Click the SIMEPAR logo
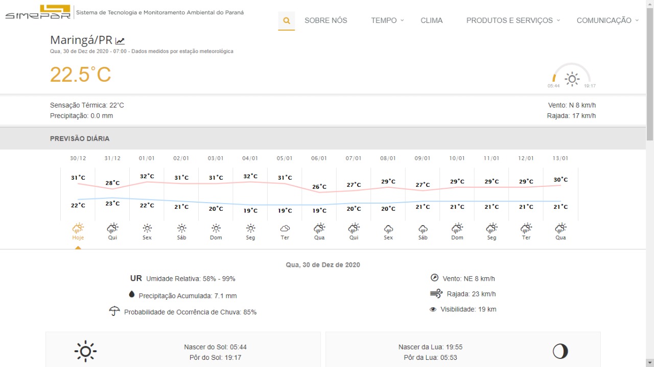This screenshot has width=654, height=367. coord(38,12)
